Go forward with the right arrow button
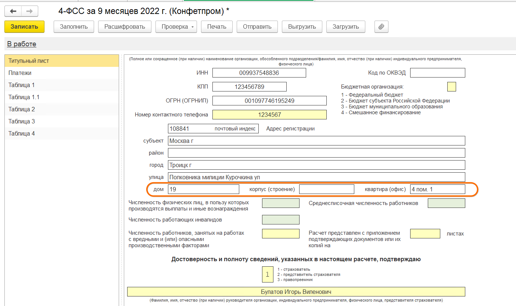The height and width of the screenshot is (306, 516). (x=30, y=11)
